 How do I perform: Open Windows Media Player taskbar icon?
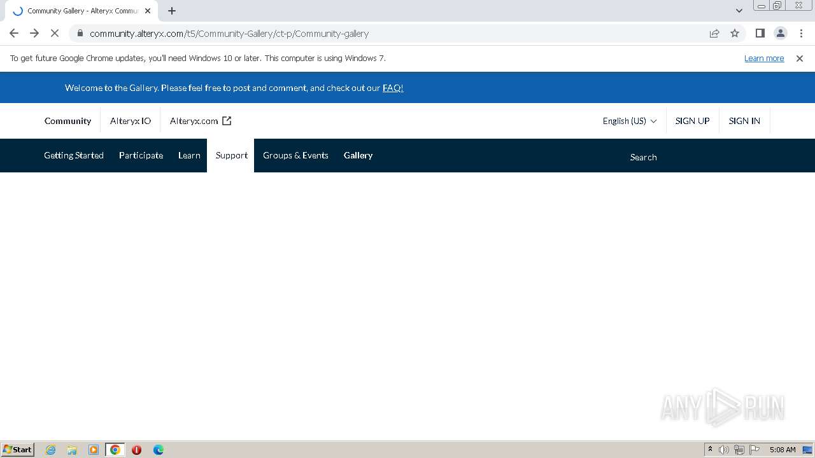pos(94,450)
